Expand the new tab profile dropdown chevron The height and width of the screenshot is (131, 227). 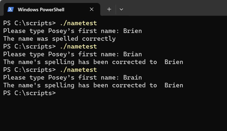[122, 9]
